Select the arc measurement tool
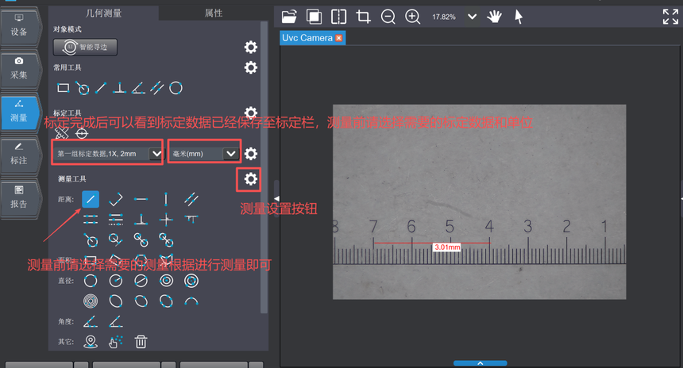 (191, 301)
